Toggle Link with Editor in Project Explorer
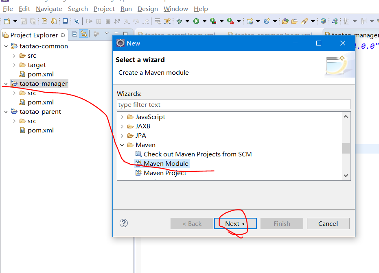The height and width of the screenshot is (273, 379). [x=83, y=34]
